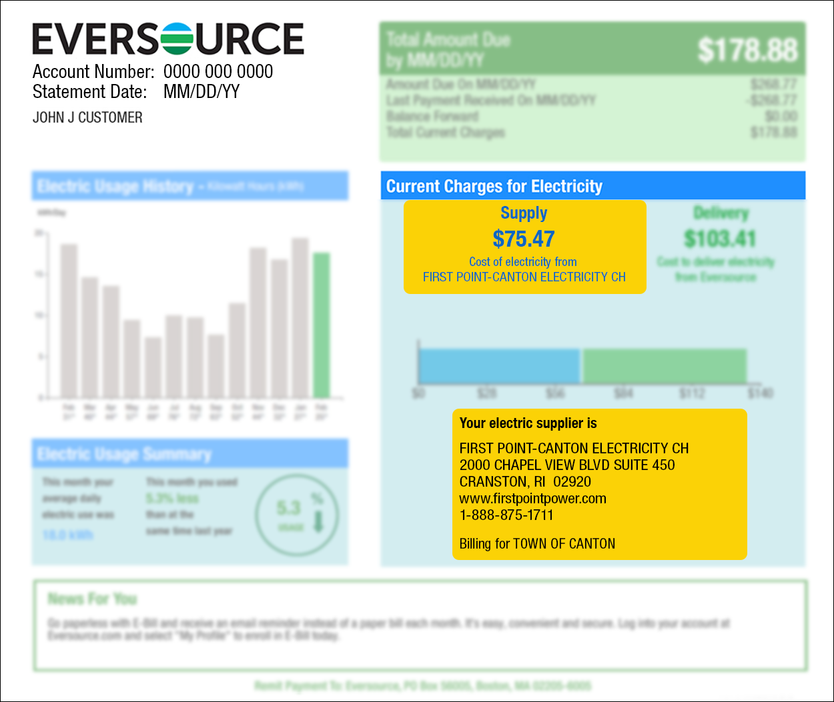Click the Statement Date label
The image size is (834, 702).
point(89,91)
